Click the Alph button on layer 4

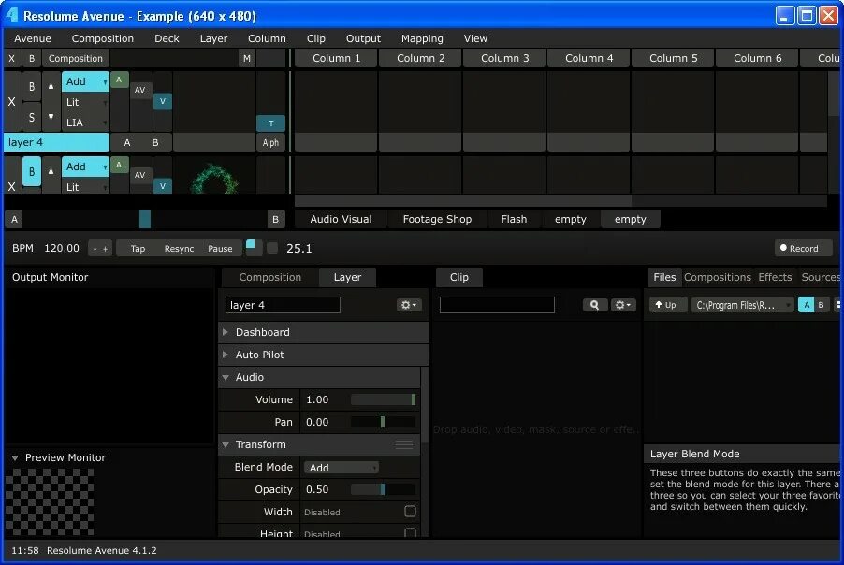click(x=270, y=142)
